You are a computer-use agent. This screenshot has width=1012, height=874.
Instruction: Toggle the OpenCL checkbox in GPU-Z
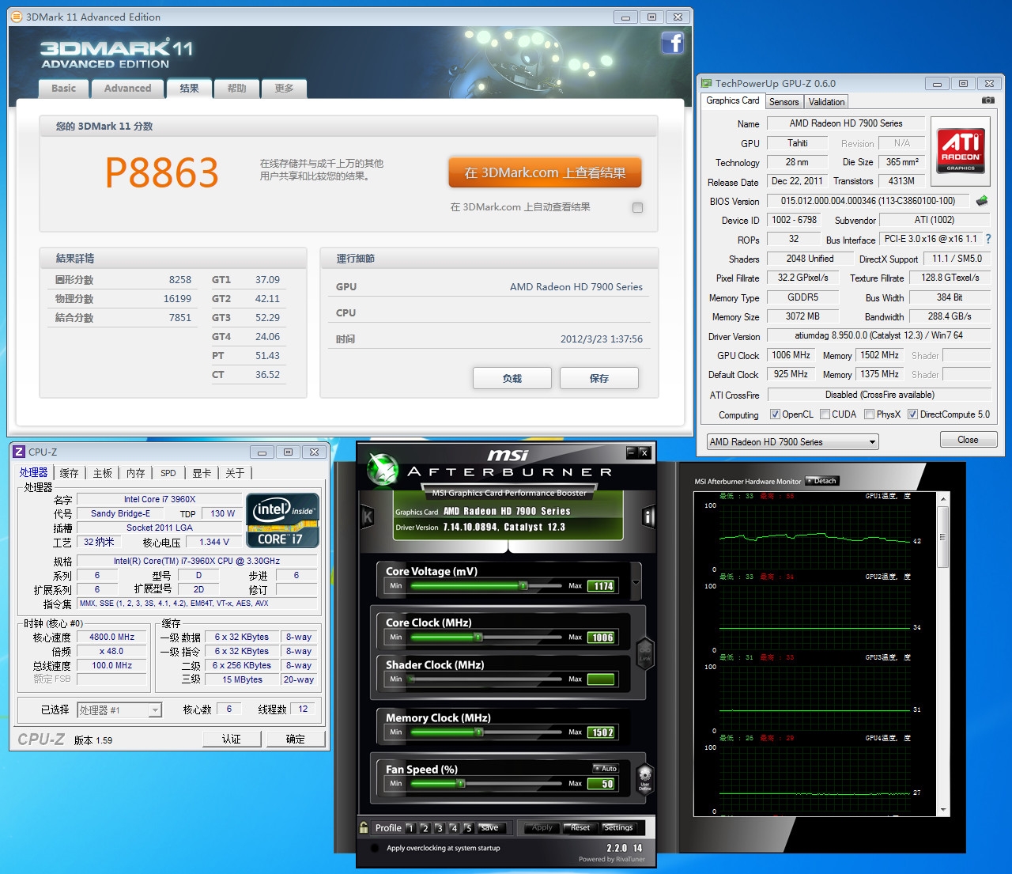(x=775, y=414)
